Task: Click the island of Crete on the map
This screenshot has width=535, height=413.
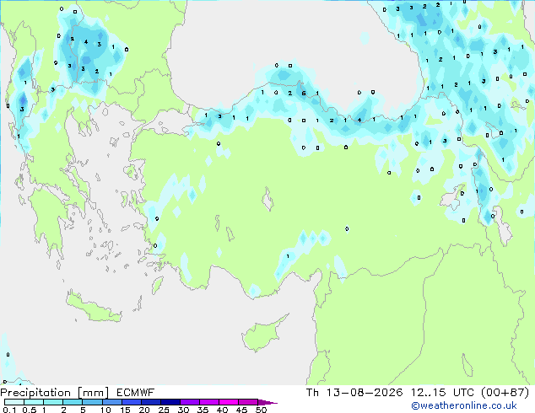Action: tap(93, 307)
